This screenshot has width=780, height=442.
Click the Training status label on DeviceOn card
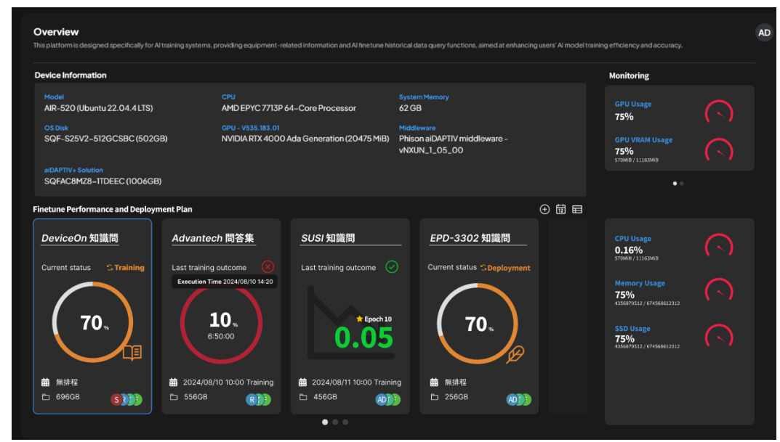click(125, 267)
